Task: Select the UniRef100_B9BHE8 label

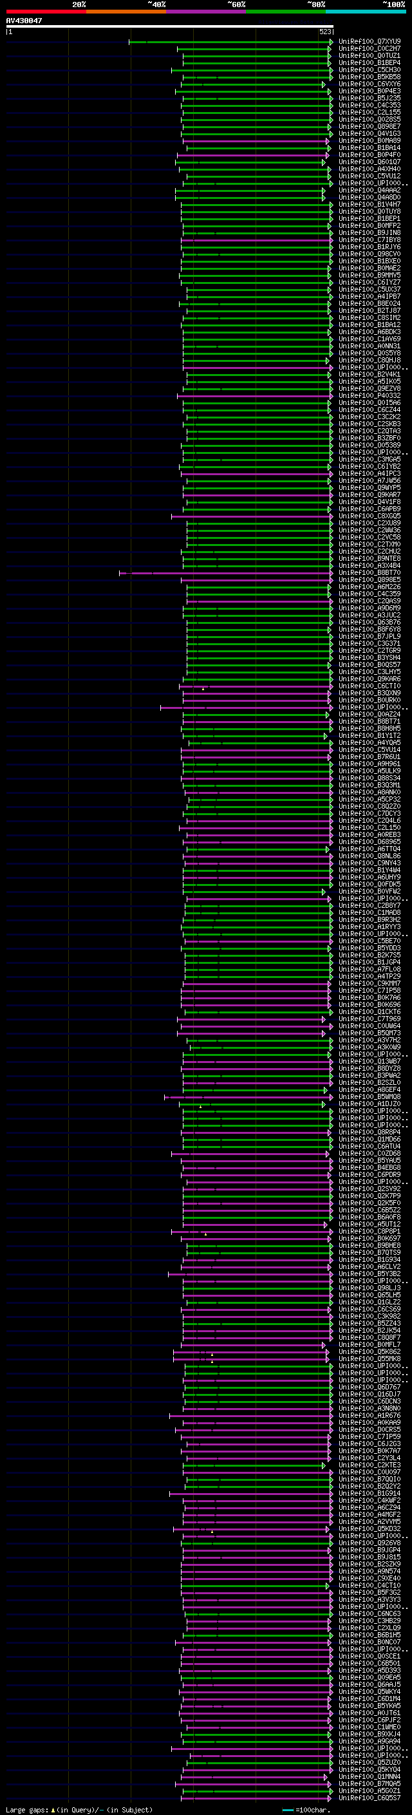Action: click(369, 1246)
